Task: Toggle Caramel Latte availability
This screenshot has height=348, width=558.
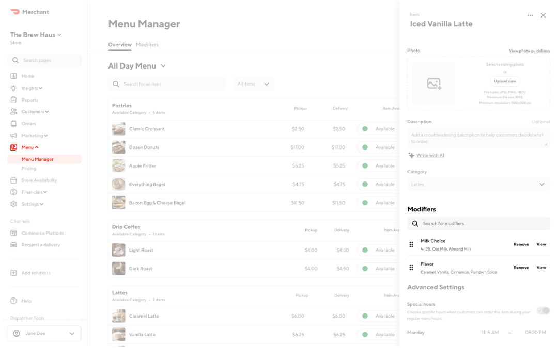Action: coord(378,316)
